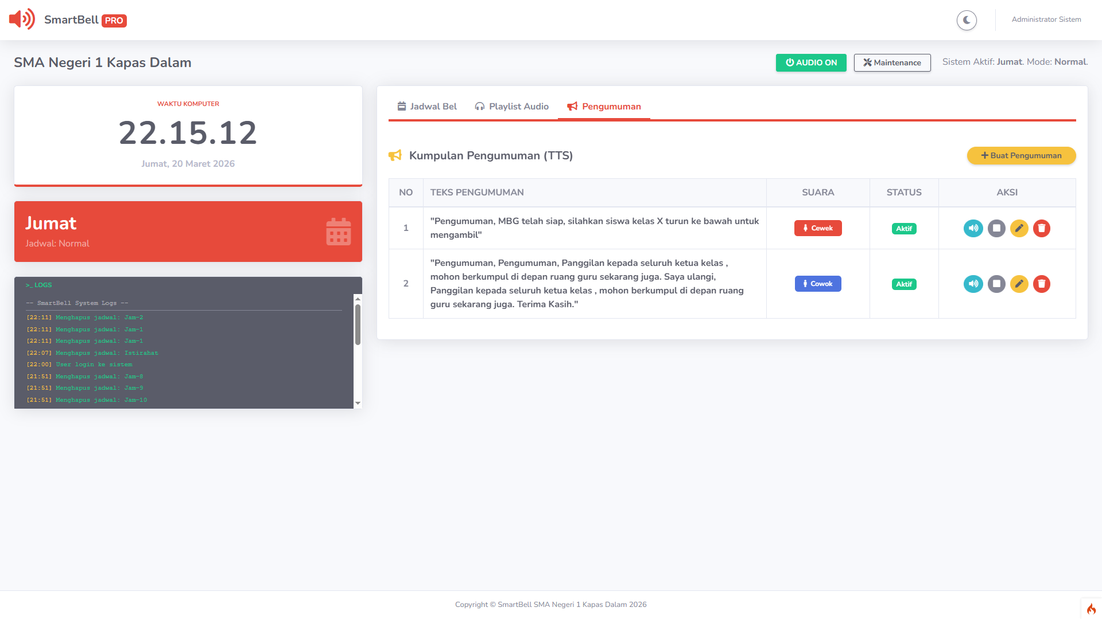Image resolution: width=1102 pixels, height=619 pixels.
Task: Edit announcement 2 with pencil icon
Action: click(x=1019, y=284)
